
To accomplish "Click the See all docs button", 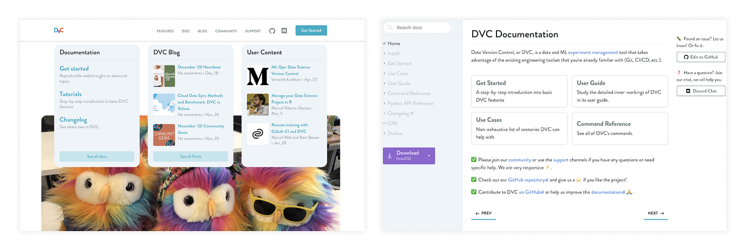I will click(x=97, y=156).
